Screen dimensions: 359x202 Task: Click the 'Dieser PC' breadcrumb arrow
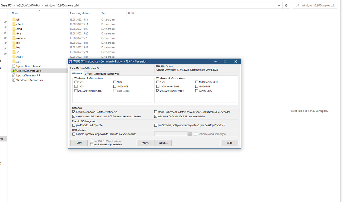(15, 5)
